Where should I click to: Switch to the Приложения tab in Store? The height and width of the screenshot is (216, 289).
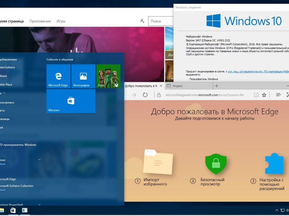(40, 21)
